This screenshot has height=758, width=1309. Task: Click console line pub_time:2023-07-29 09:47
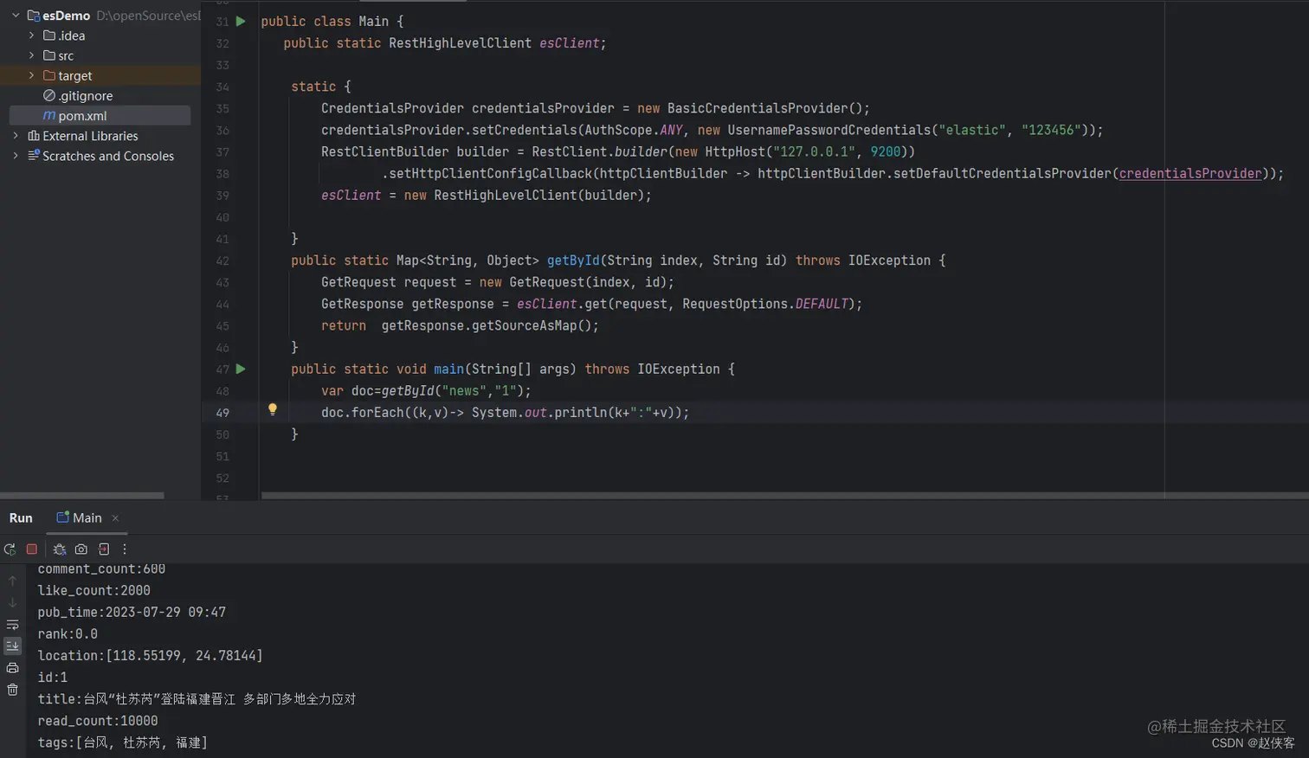tap(132, 613)
